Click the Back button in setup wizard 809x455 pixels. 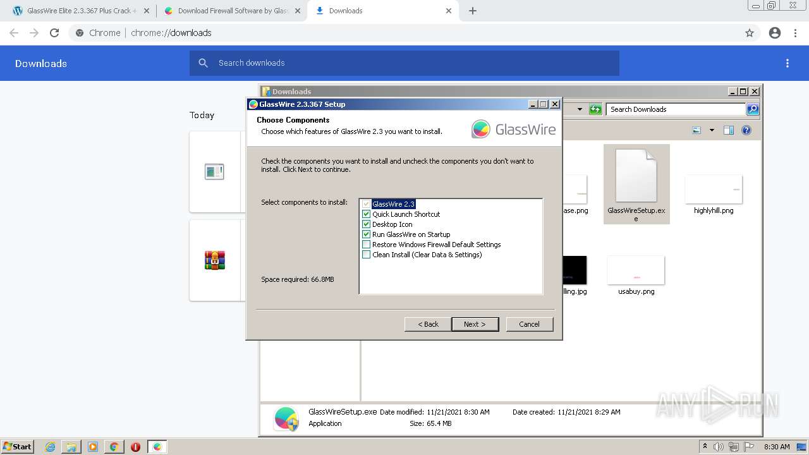coord(428,324)
